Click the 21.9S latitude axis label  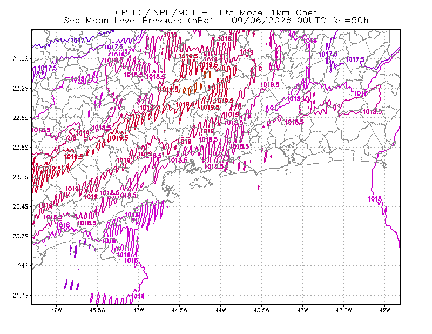coord(21,59)
